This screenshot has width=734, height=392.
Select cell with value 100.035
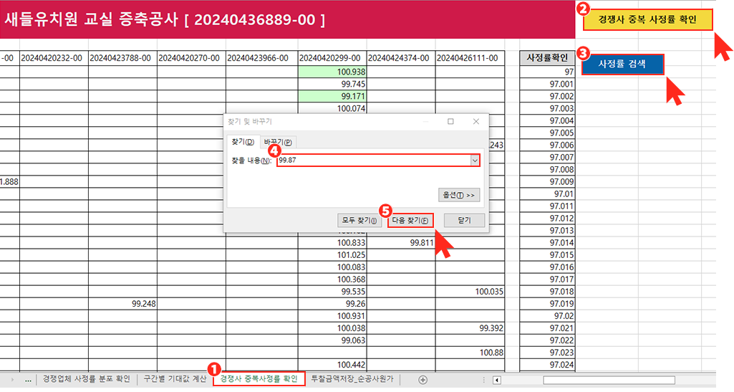pos(470,291)
